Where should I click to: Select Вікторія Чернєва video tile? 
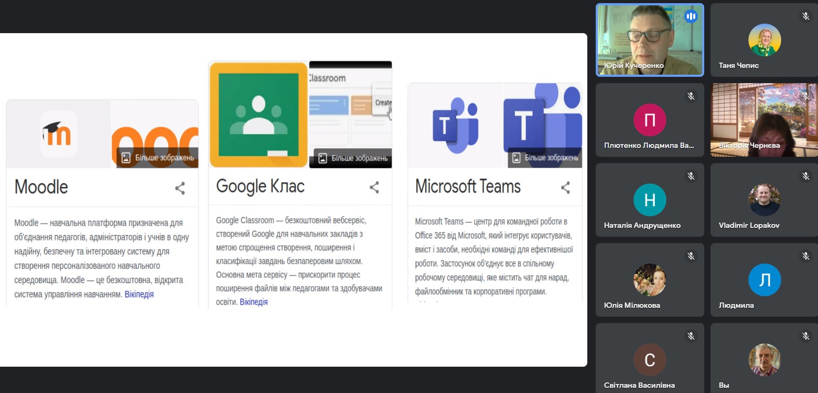764,120
